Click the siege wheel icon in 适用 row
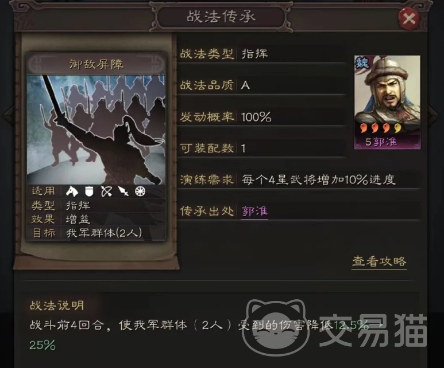The height and width of the screenshot is (368, 444). click(140, 191)
